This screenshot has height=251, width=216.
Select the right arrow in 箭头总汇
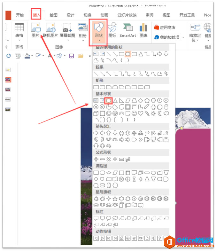[x=96, y=133]
